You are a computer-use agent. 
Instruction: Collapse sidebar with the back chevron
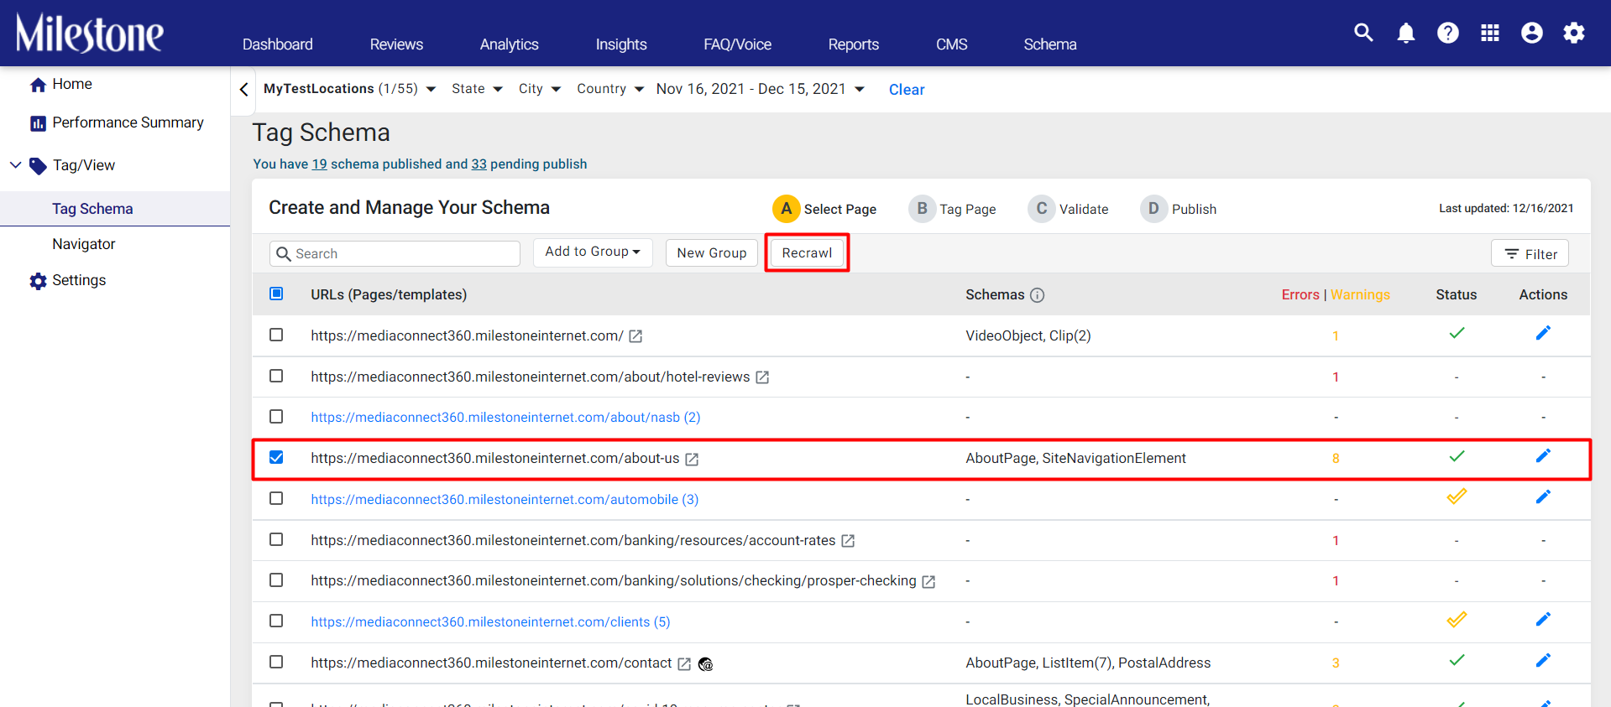click(243, 89)
